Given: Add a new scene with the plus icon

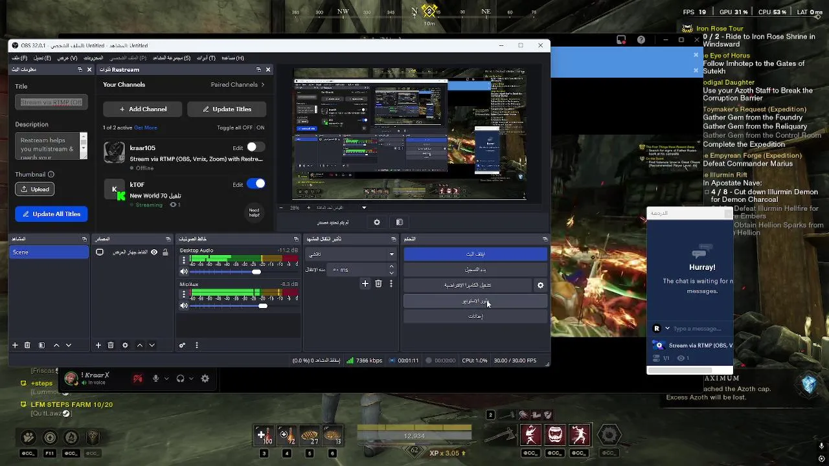Looking at the screenshot, I should (x=15, y=345).
